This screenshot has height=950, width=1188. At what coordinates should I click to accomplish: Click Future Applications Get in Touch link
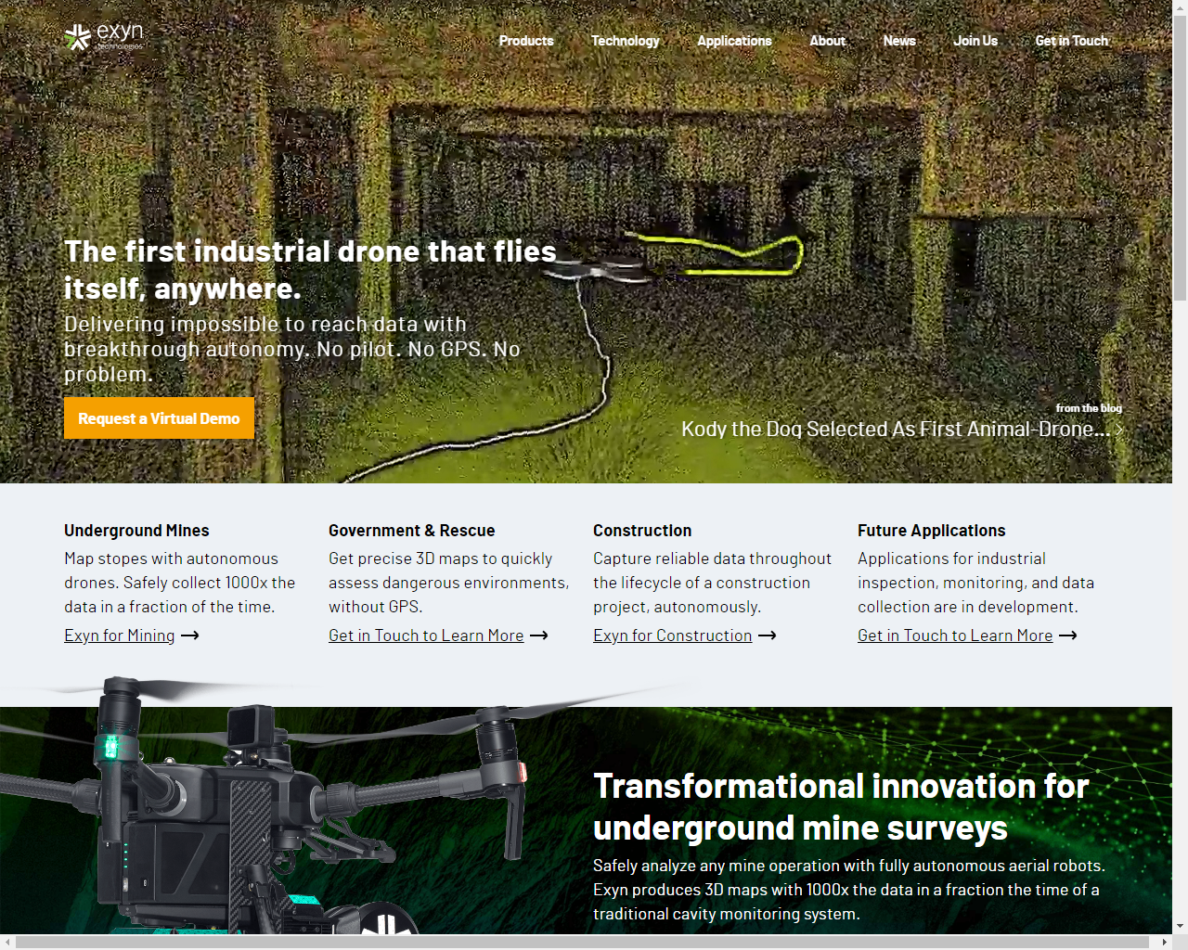point(955,635)
